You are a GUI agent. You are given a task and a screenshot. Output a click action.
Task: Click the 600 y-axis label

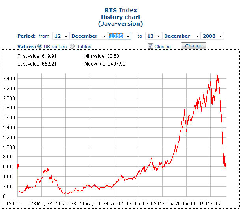point(7,166)
